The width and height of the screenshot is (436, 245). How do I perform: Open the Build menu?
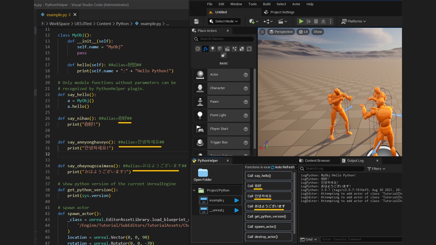click(x=267, y=4)
